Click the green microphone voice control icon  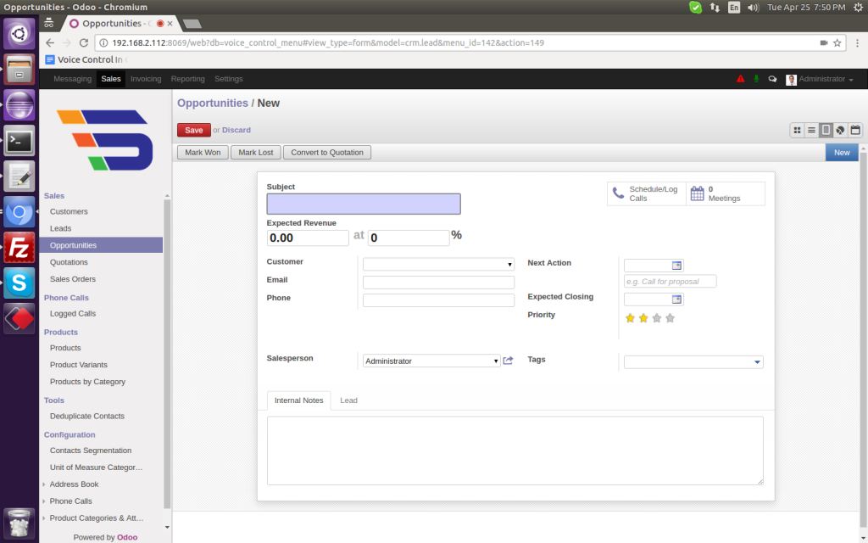[x=756, y=79]
